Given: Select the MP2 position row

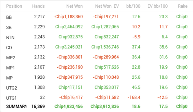Looking at the screenshot, I should pos(10,57).
